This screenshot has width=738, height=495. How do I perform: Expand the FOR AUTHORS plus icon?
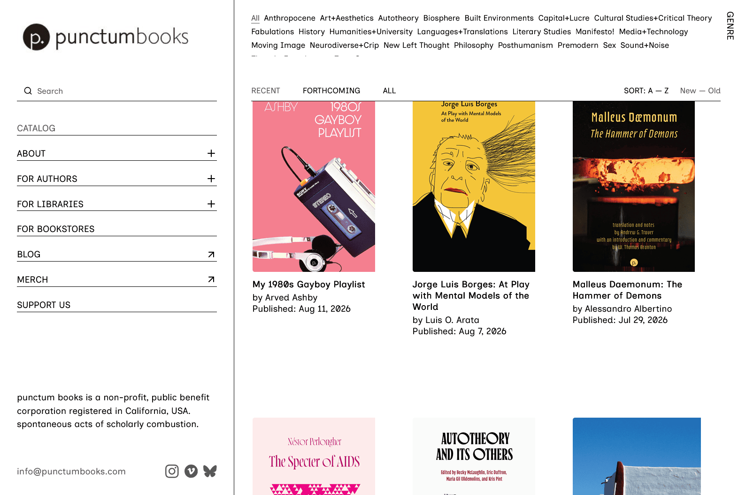(211, 179)
